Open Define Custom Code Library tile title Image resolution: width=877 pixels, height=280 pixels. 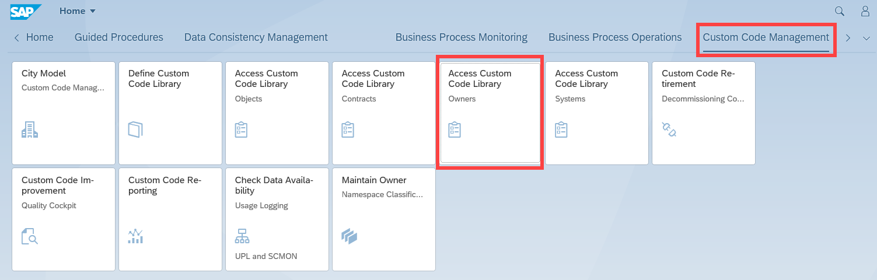[159, 79]
